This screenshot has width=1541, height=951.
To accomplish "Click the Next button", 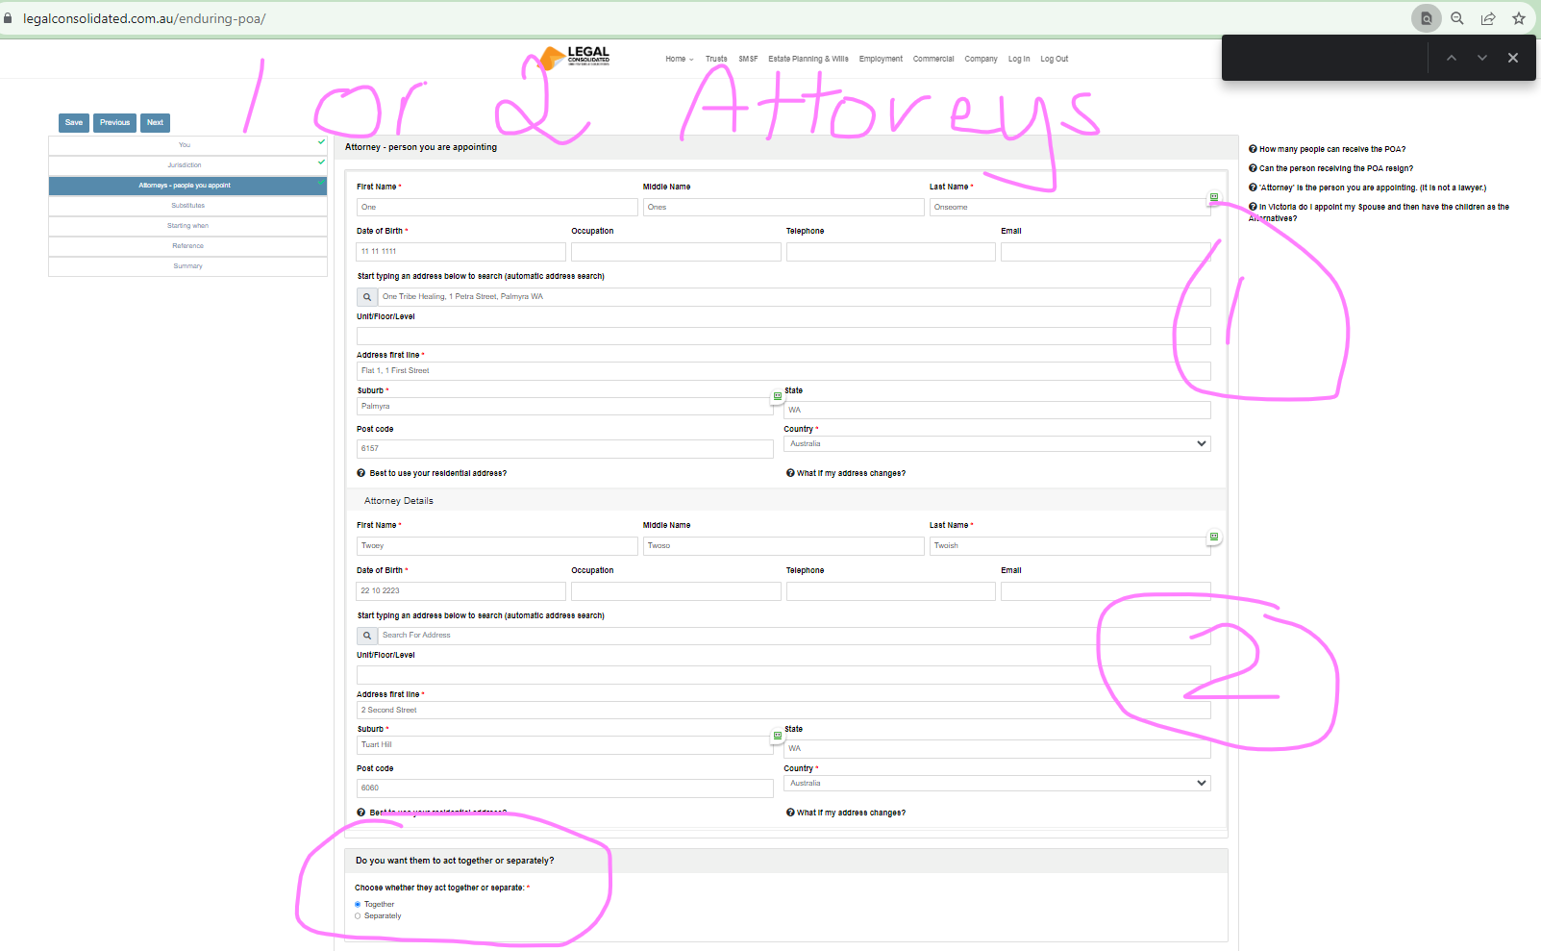I will click(x=155, y=122).
